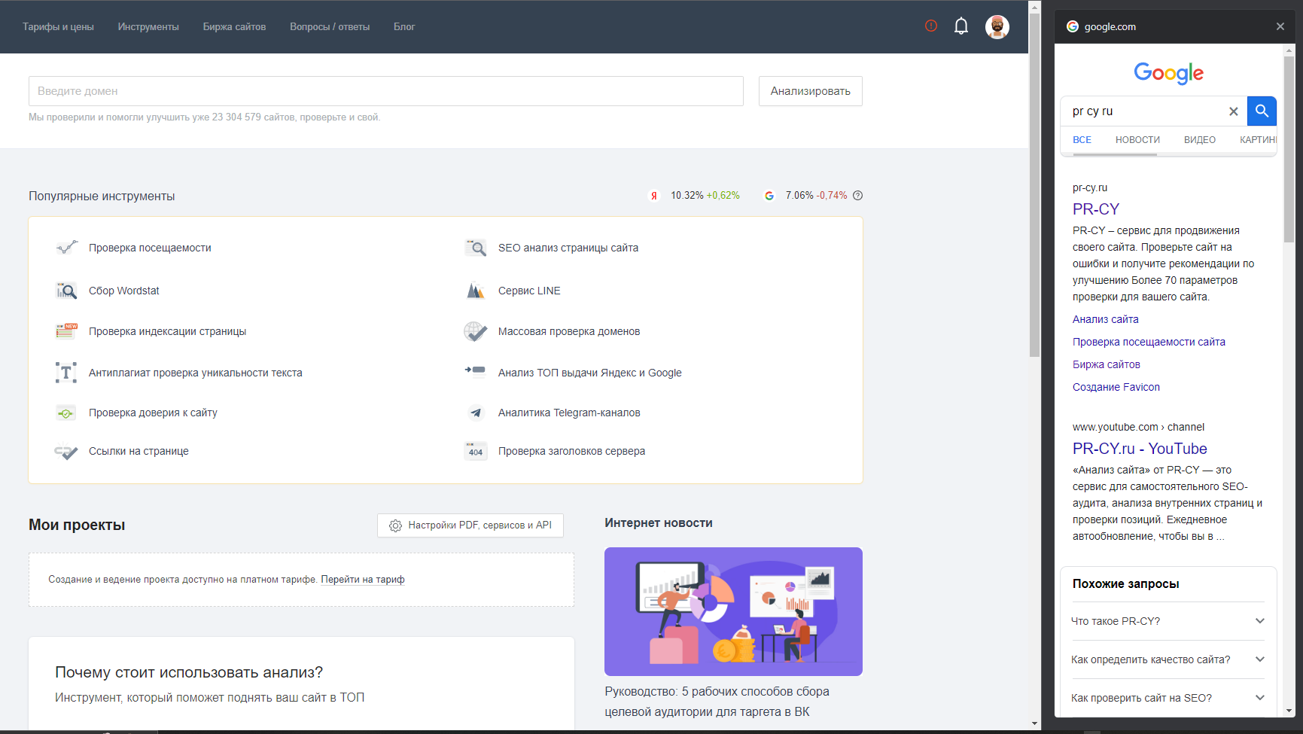Expand 'Как проверить сайт на SEO?' question

tap(1259, 698)
